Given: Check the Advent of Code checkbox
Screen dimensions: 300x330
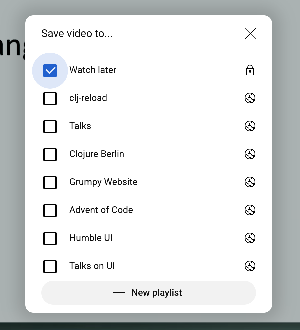Looking at the screenshot, I should (50, 210).
